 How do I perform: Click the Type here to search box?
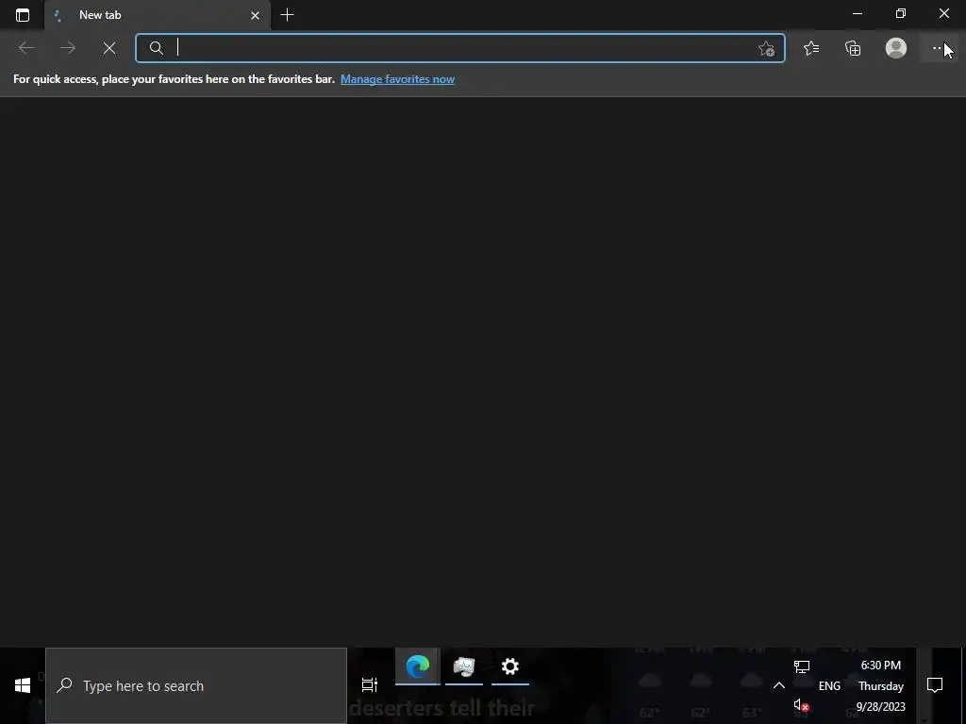point(196,686)
